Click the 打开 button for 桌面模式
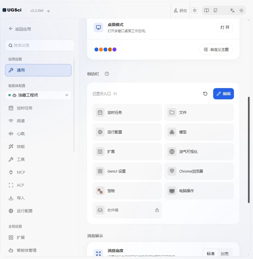This screenshot has width=253, height=259. click(x=225, y=27)
